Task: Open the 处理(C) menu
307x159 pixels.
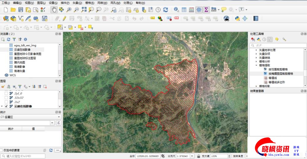Action: tap(128, 3)
